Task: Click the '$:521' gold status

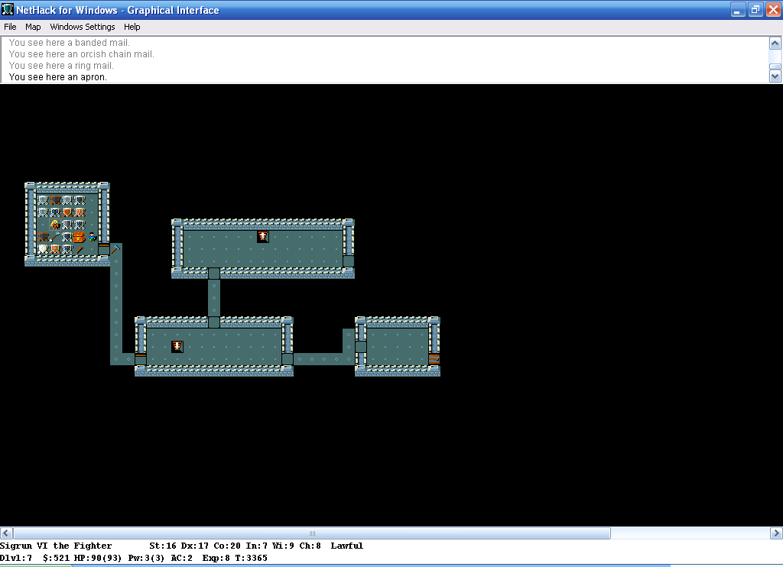Action: point(57,558)
